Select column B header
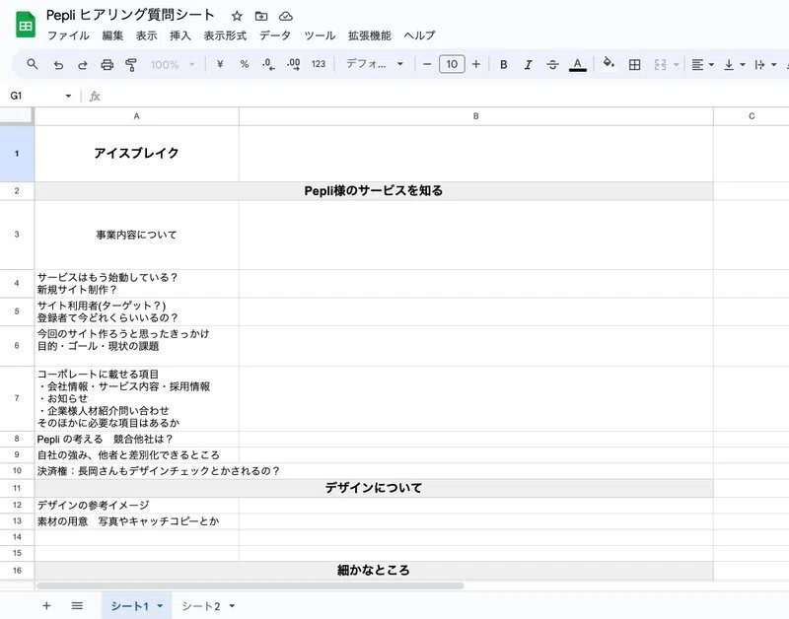The height and width of the screenshot is (619, 789). pos(476,116)
